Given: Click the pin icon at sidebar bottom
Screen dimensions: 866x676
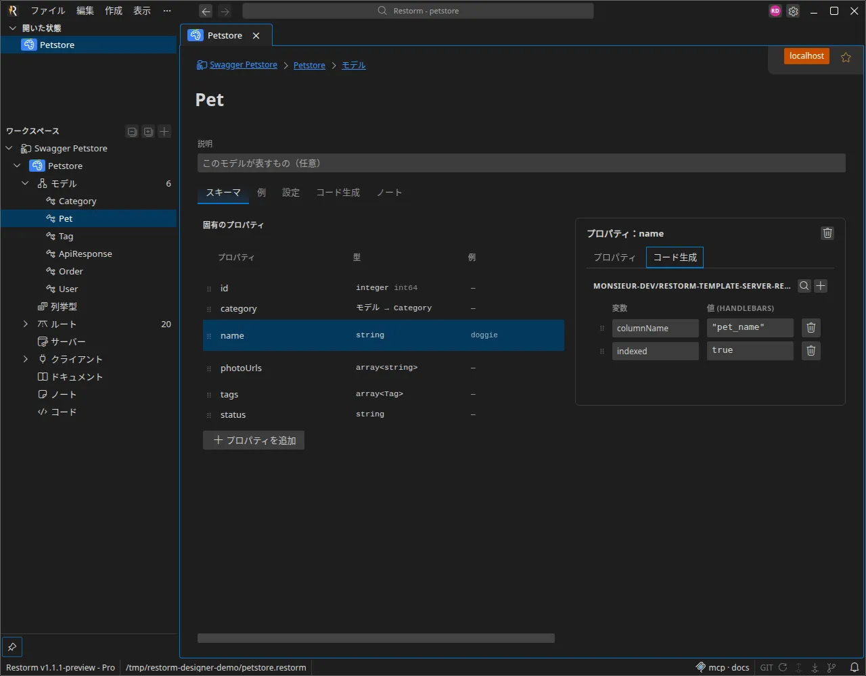Looking at the screenshot, I should (x=12, y=646).
